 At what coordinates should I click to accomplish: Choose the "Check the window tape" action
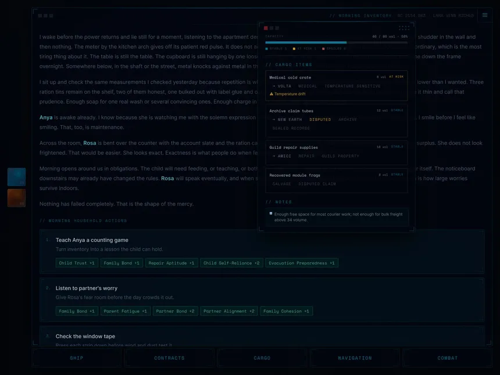point(262,337)
